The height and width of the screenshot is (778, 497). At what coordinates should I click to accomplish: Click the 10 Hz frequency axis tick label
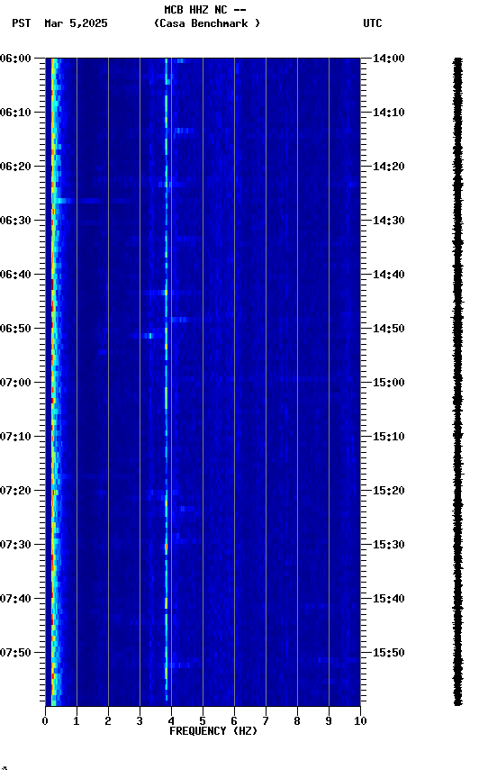tap(360, 721)
